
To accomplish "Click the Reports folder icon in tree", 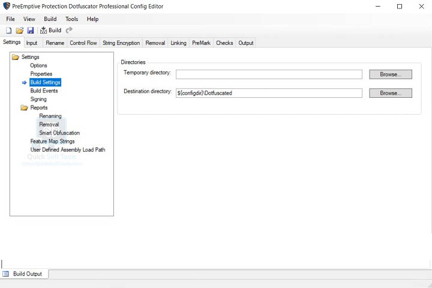I will coord(24,107).
